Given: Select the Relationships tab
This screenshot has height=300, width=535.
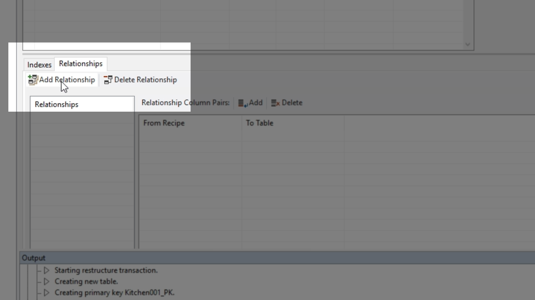Looking at the screenshot, I should click(x=81, y=64).
